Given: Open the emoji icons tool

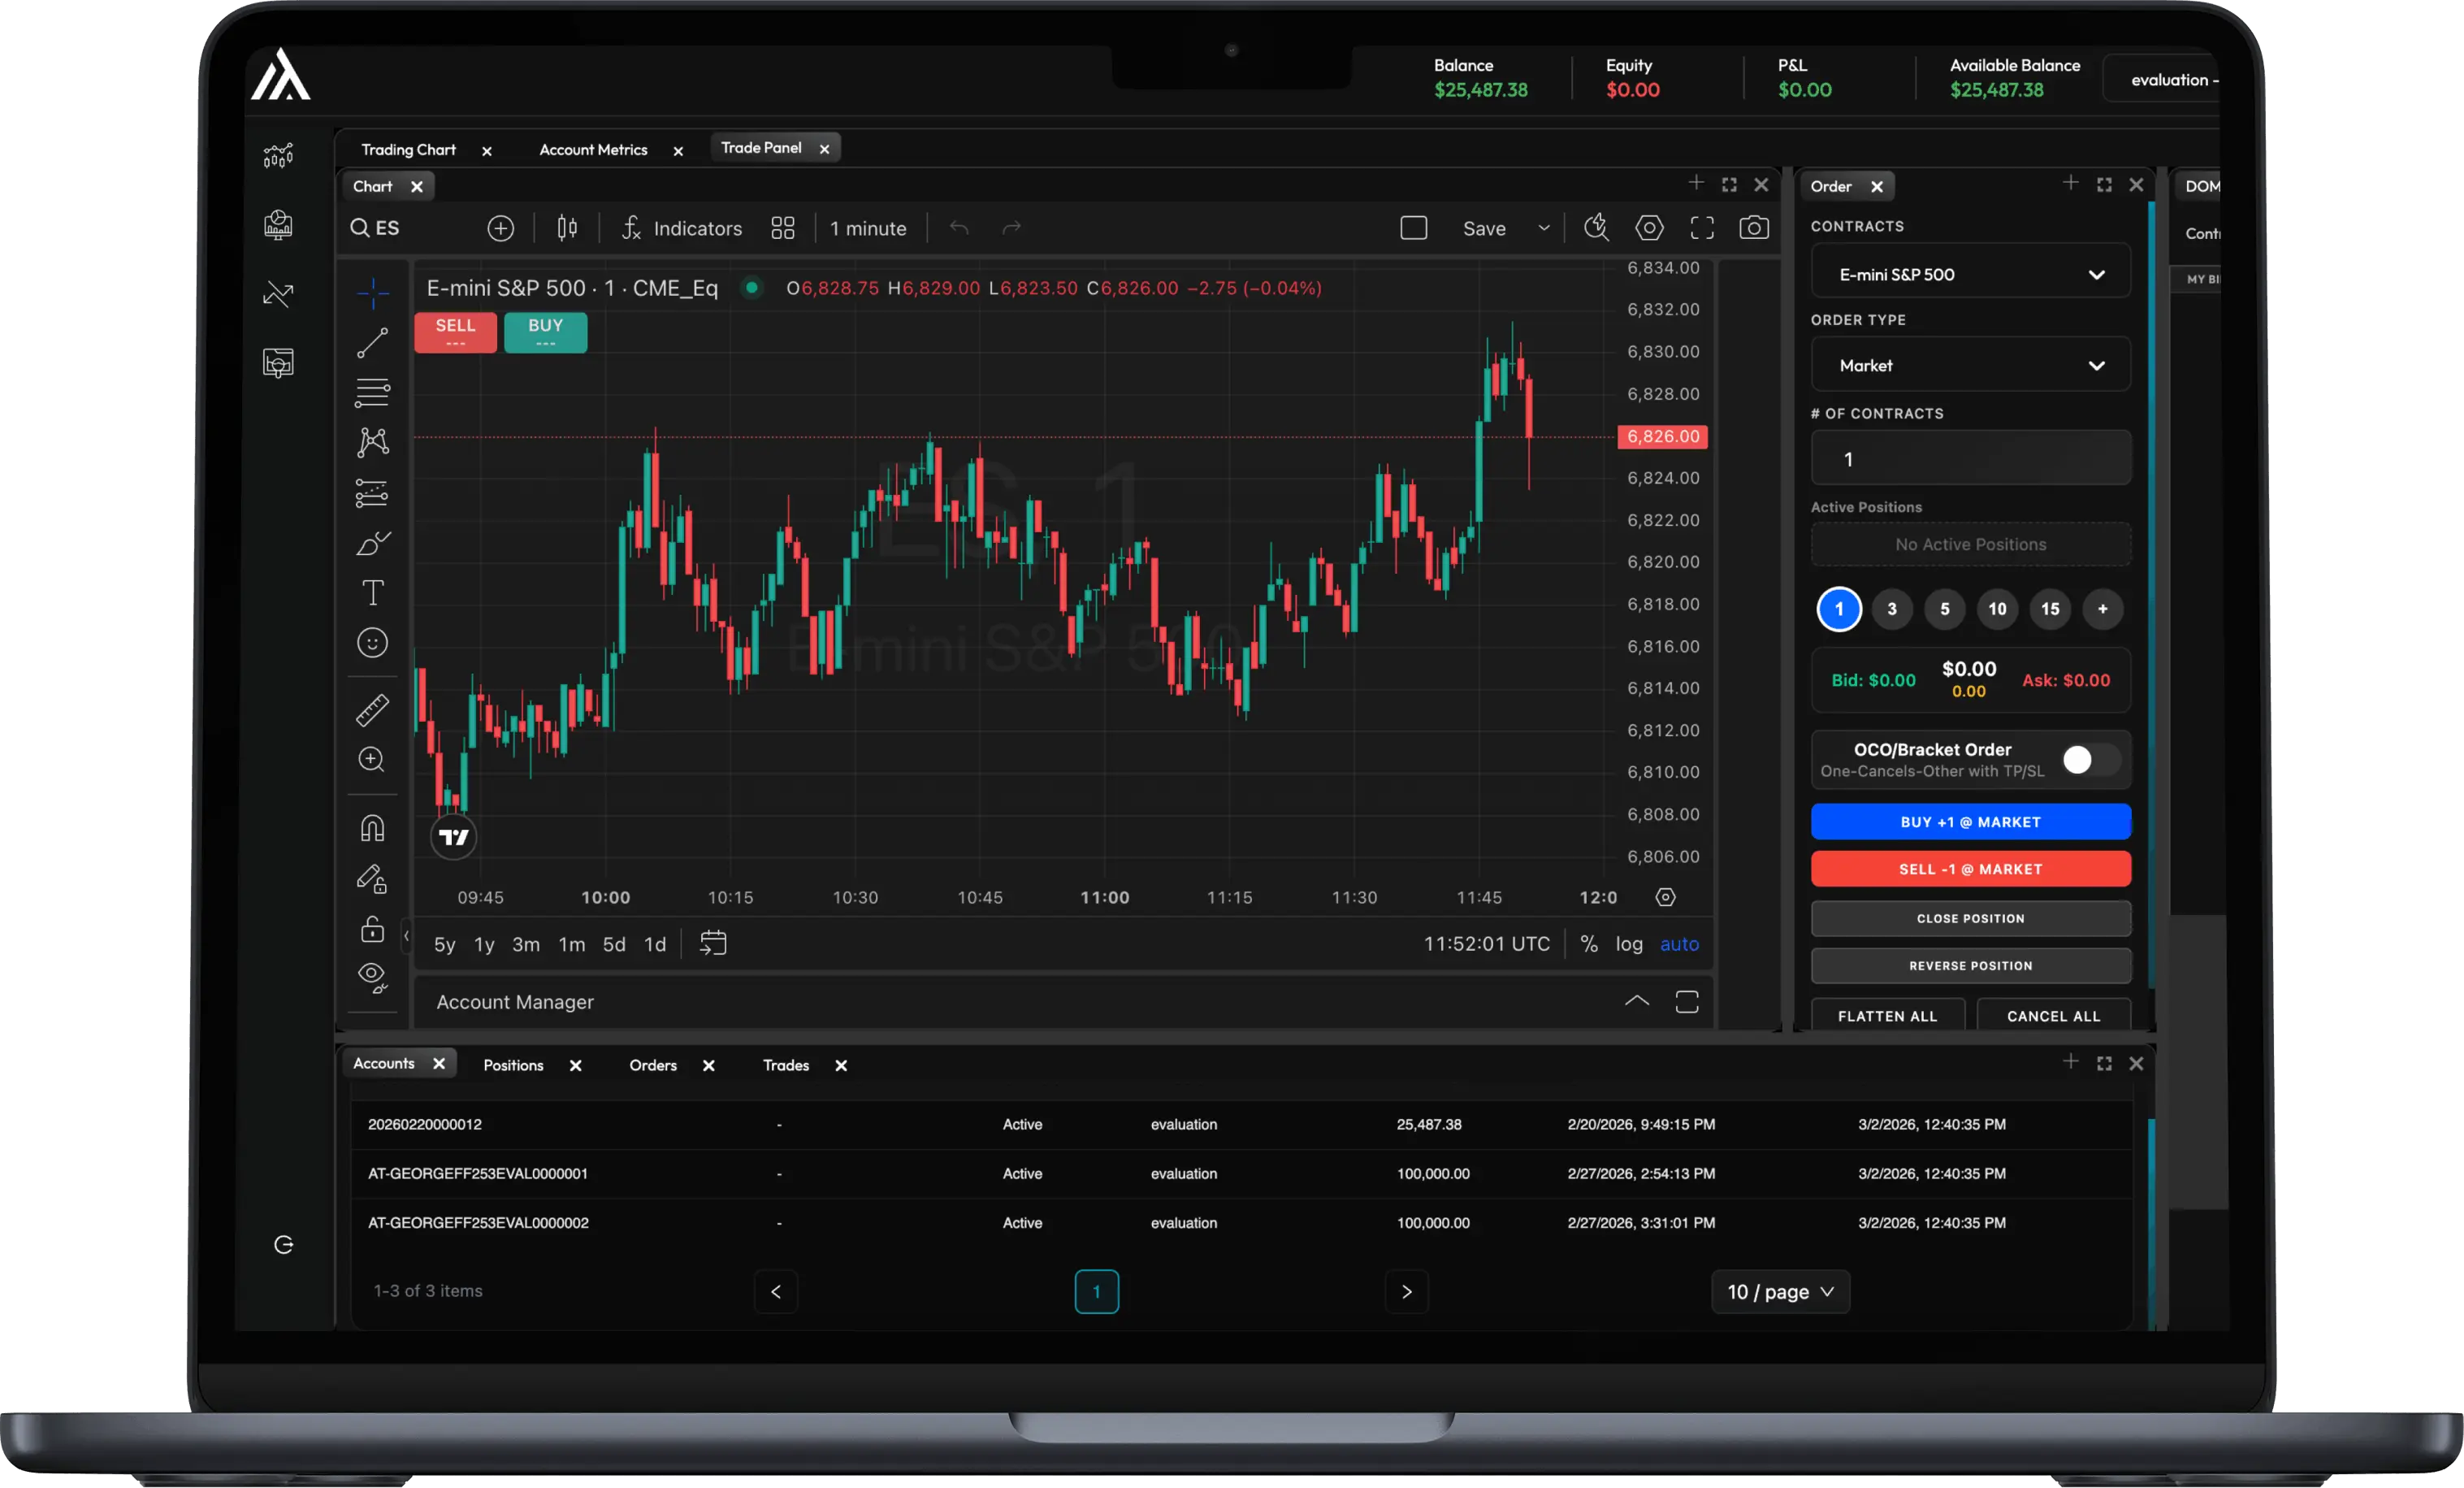Looking at the screenshot, I should coord(373,643).
